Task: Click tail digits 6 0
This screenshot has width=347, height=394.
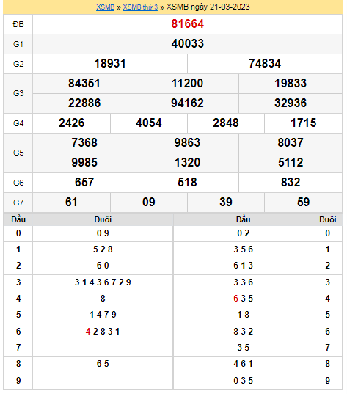Action: [x=103, y=266]
